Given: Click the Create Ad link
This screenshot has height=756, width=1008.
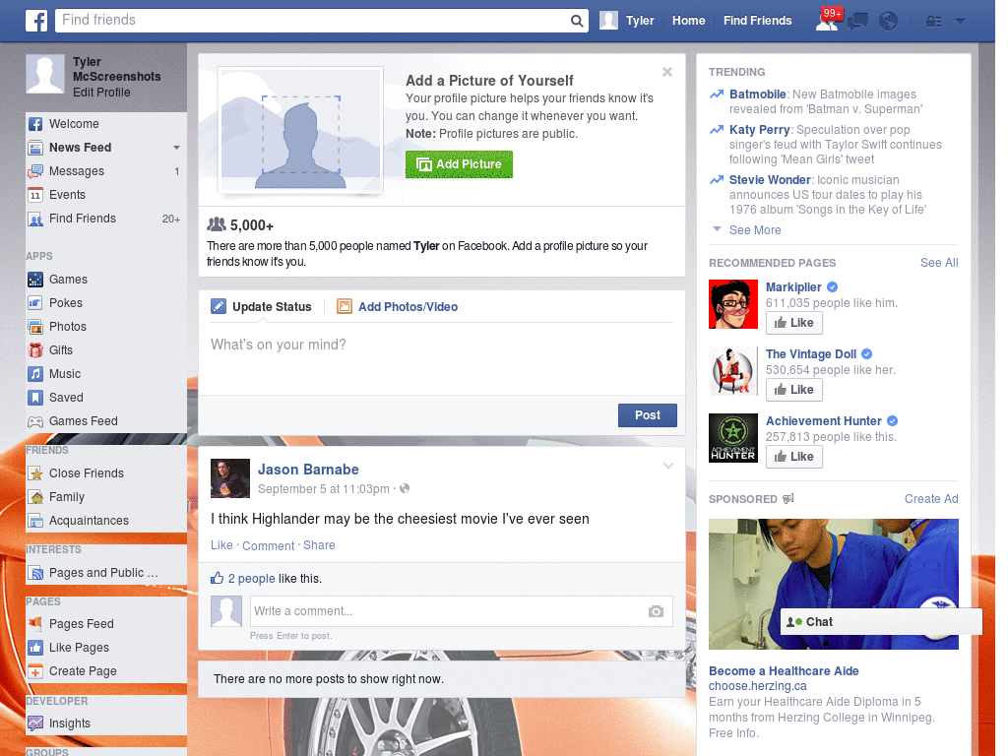Looking at the screenshot, I should (x=931, y=499).
